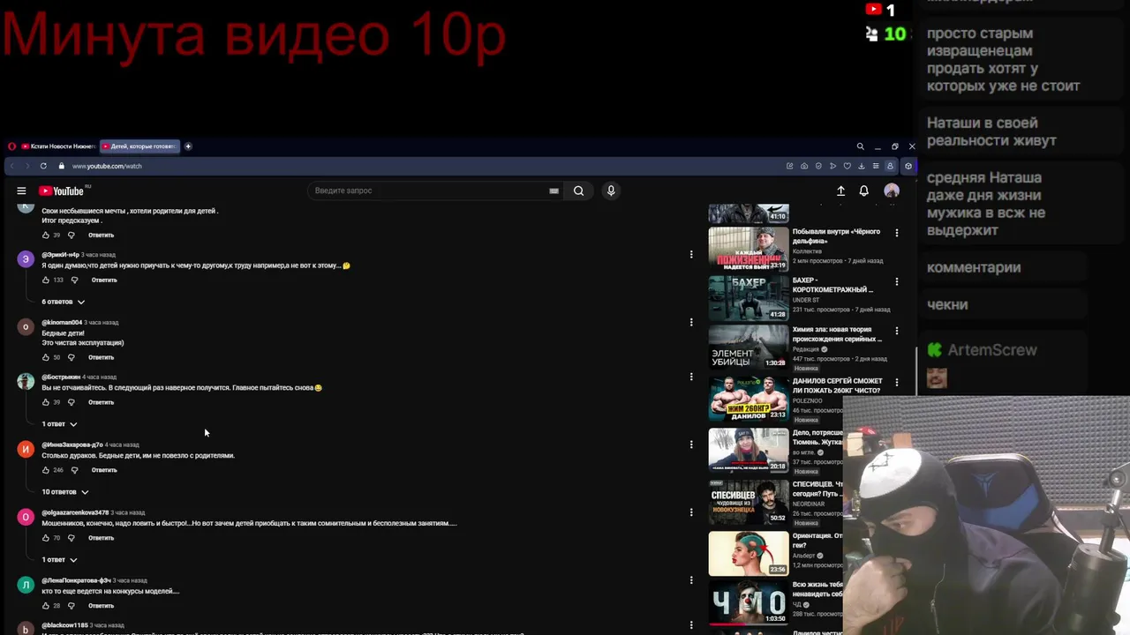Open the cube extensions icon in toolbar

pyautogui.click(x=908, y=166)
